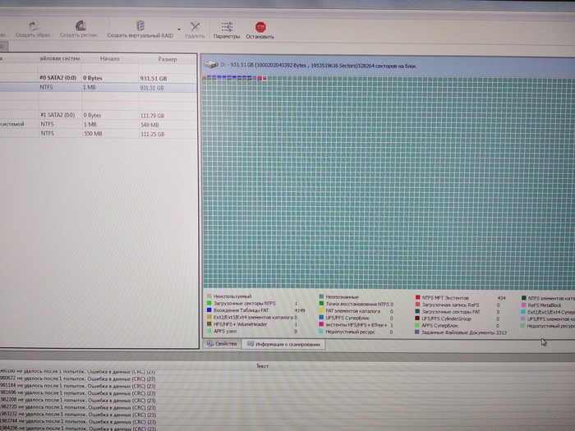Click the Создать регион toolbar icon
575x431 pixels.
pyautogui.click(x=80, y=26)
